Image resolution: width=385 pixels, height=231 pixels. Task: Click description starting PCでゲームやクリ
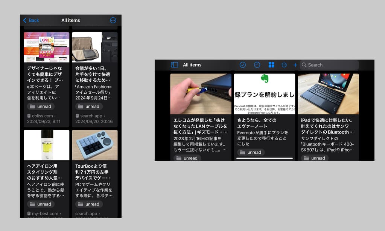(94, 190)
